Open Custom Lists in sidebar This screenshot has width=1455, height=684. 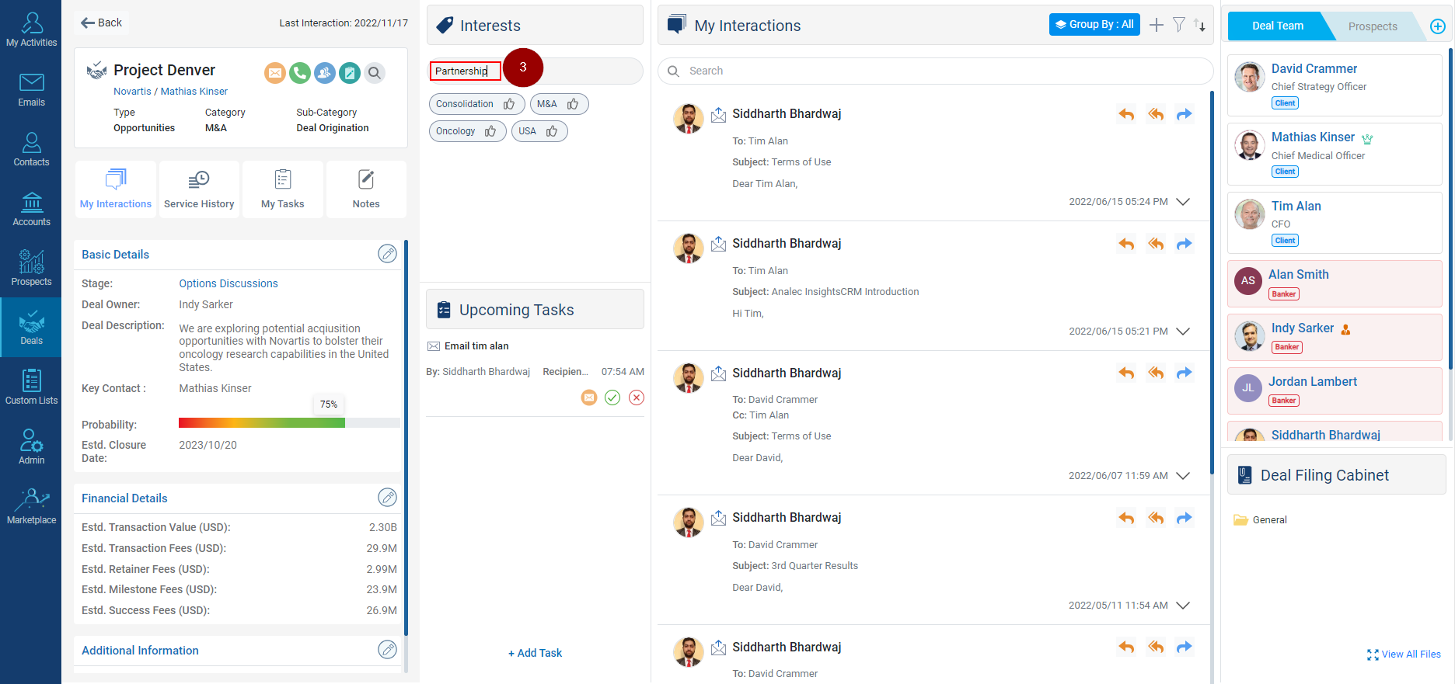tap(31, 387)
